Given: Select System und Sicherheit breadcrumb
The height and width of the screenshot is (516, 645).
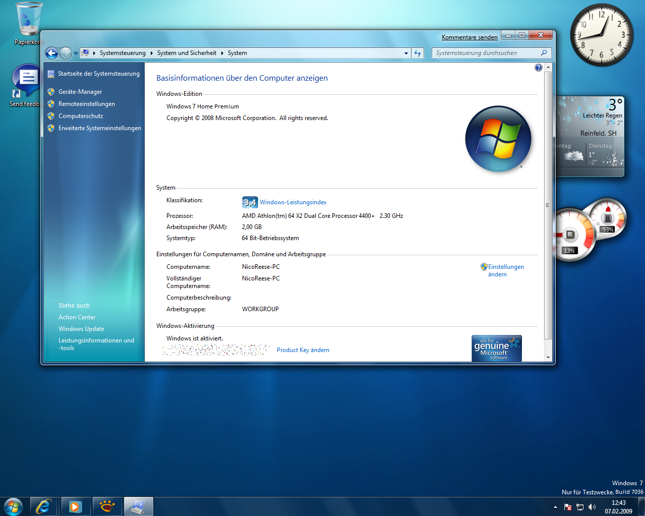Looking at the screenshot, I should (187, 53).
